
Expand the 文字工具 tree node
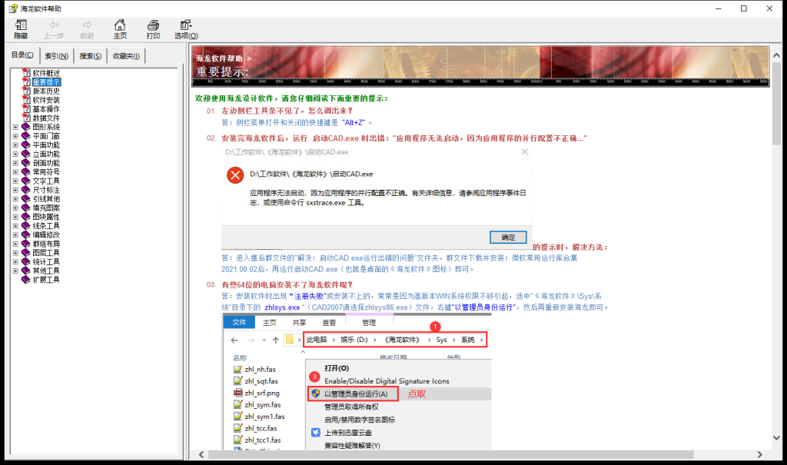pyautogui.click(x=15, y=181)
